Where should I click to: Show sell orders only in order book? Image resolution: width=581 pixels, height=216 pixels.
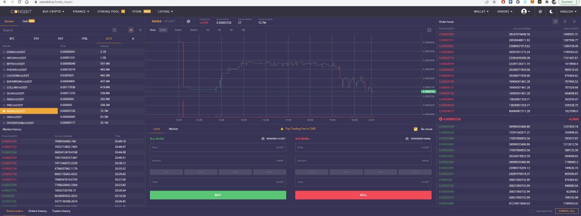(574, 21)
